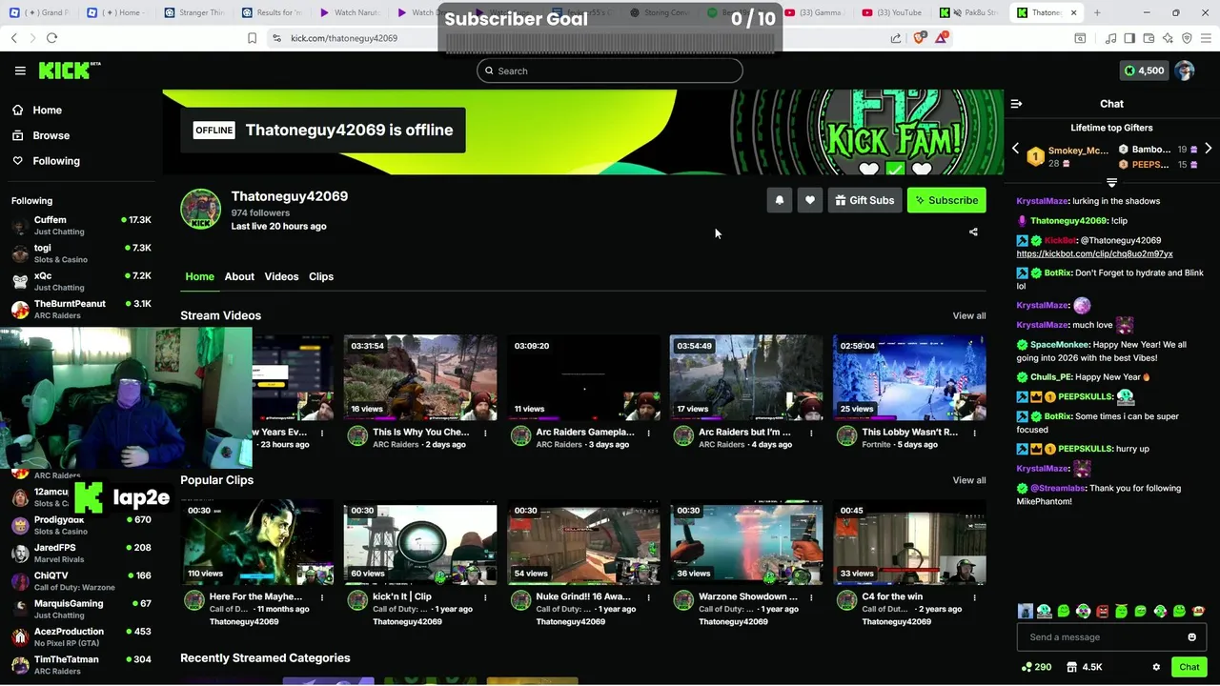Go to Browse in sidebar
The width and height of the screenshot is (1220, 686).
[51, 135]
